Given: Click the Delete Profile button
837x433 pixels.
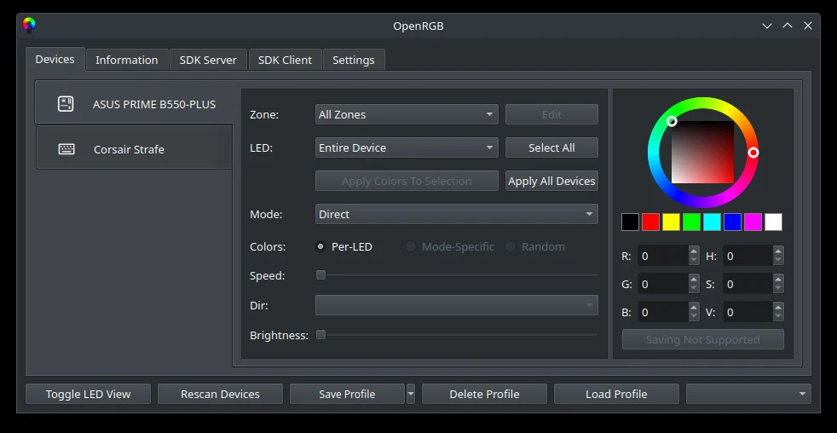Looking at the screenshot, I should click(x=484, y=394).
